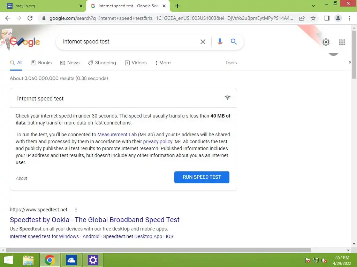Screen dimensions: 357x267
Task: Close the braylin.org tab
Action: pyautogui.click(x=81, y=6)
